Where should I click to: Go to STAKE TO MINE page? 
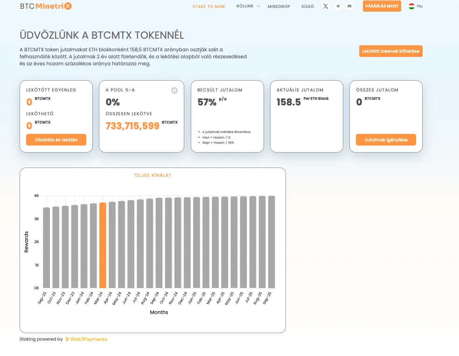pos(209,7)
